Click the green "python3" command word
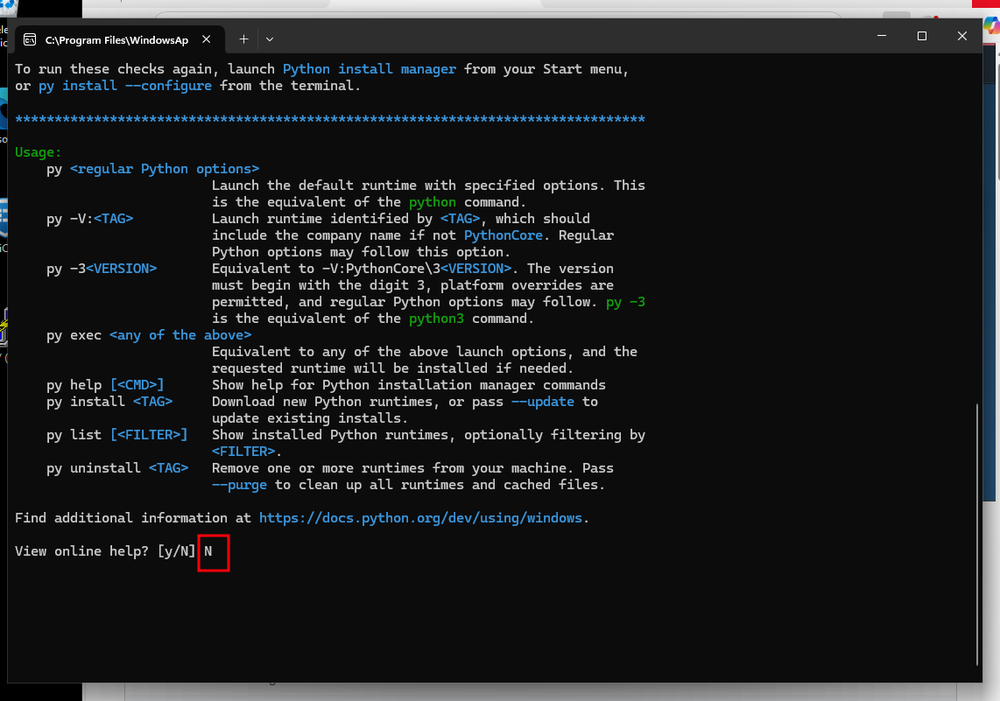The width and height of the screenshot is (1000, 701). tap(436, 319)
